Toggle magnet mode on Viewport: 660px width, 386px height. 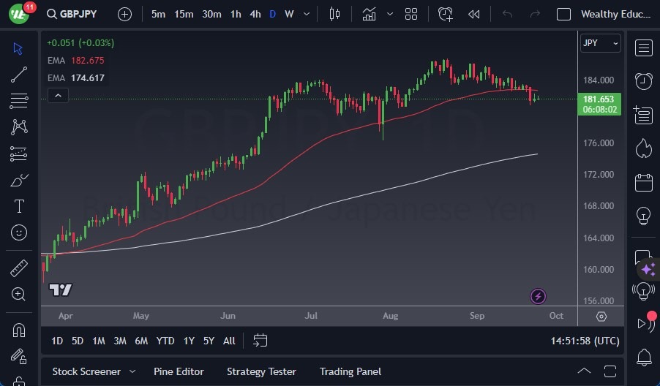click(x=19, y=330)
